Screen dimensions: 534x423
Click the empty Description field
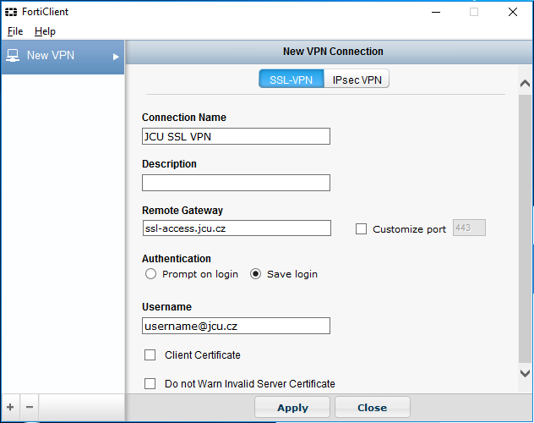click(236, 183)
